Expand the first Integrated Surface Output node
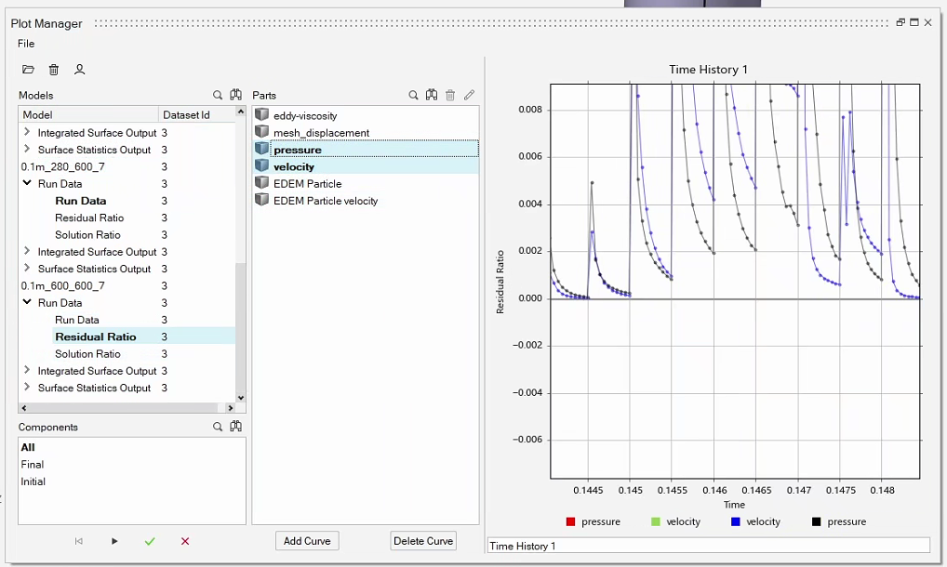947x567 pixels. click(27, 133)
